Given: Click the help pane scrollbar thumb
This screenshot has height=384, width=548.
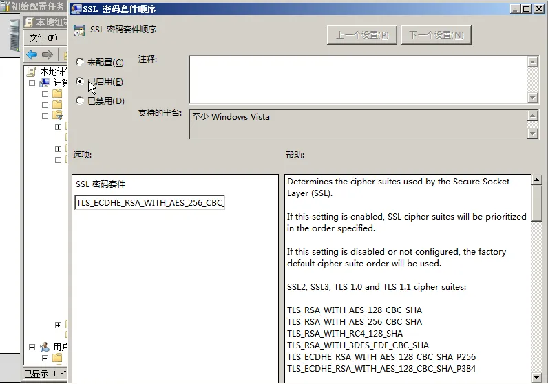Looking at the screenshot, I should (537, 204).
